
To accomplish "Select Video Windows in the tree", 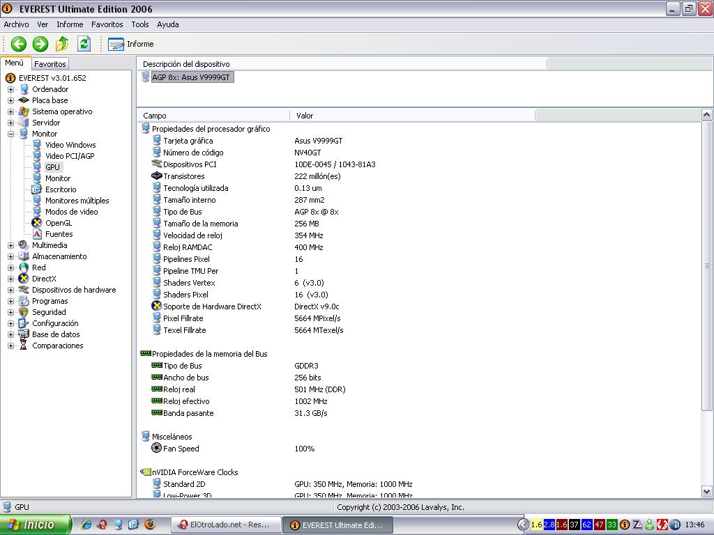I will click(x=70, y=145).
